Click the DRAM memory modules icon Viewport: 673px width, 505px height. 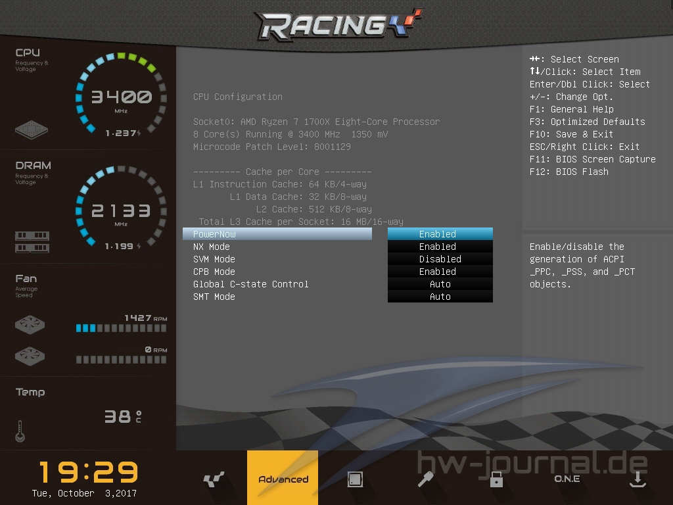coord(32,242)
